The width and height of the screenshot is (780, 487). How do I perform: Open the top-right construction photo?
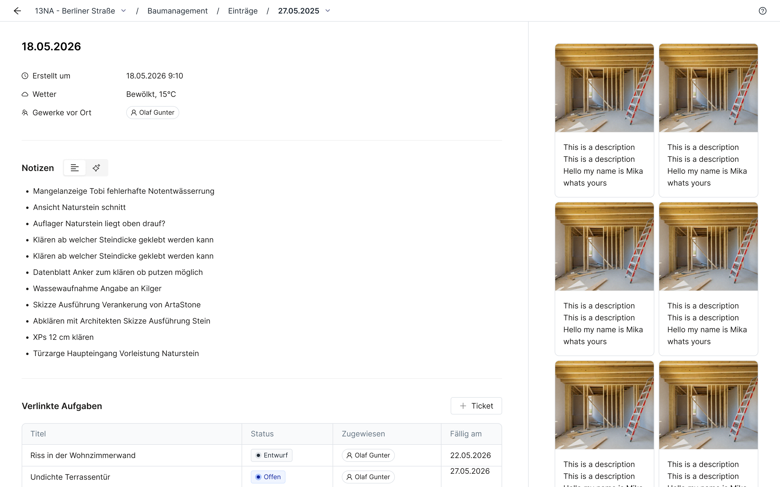[x=708, y=88]
